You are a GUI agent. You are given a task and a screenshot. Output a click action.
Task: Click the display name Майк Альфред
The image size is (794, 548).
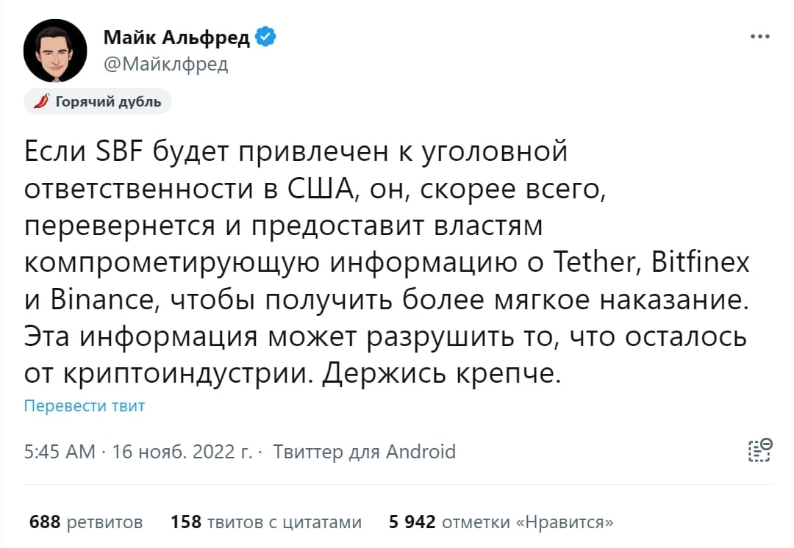(x=176, y=37)
